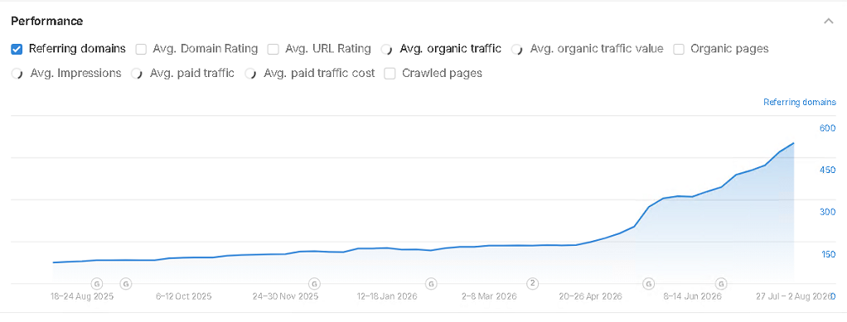Image resolution: width=847 pixels, height=322 pixels.
Task: Click the Google update marker after 8–14 Jun 2026
Action: click(x=720, y=283)
